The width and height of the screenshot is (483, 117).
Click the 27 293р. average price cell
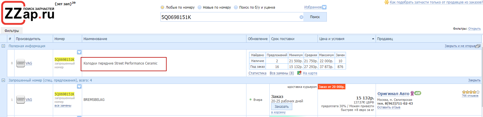click(311, 67)
